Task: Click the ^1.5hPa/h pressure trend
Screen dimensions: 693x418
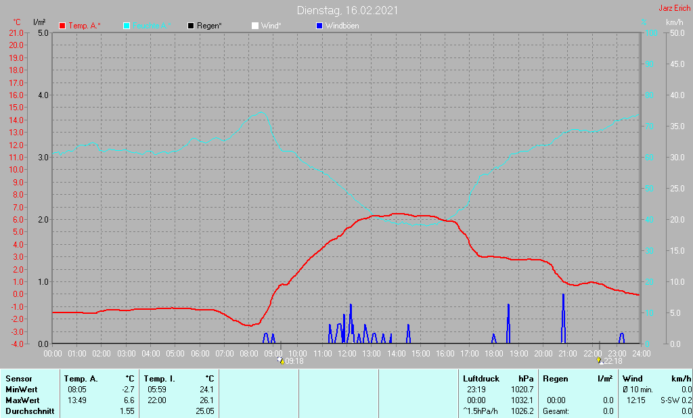Action: [x=480, y=411]
